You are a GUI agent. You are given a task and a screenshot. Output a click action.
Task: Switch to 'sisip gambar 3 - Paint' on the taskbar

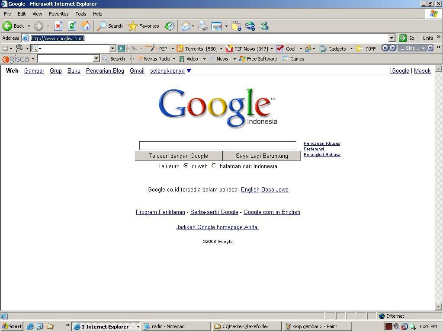[x=317, y=326]
